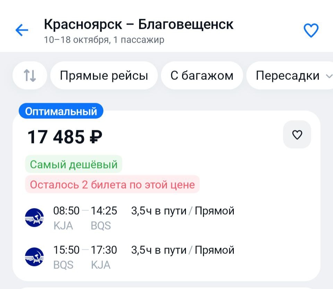This screenshot has height=289, width=333.
Task: Click airline logo on outbound flight
Action: coord(35,217)
